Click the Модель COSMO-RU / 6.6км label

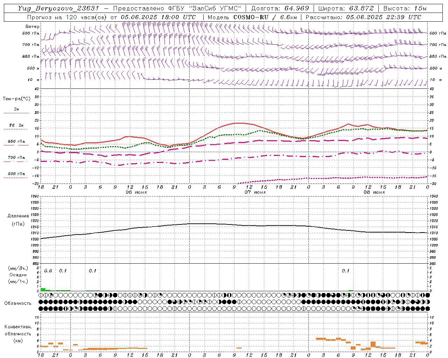click(x=252, y=17)
